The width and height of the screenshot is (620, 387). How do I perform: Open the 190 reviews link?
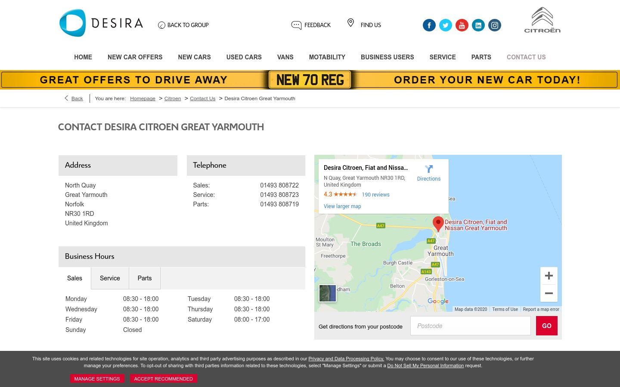coord(375,195)
